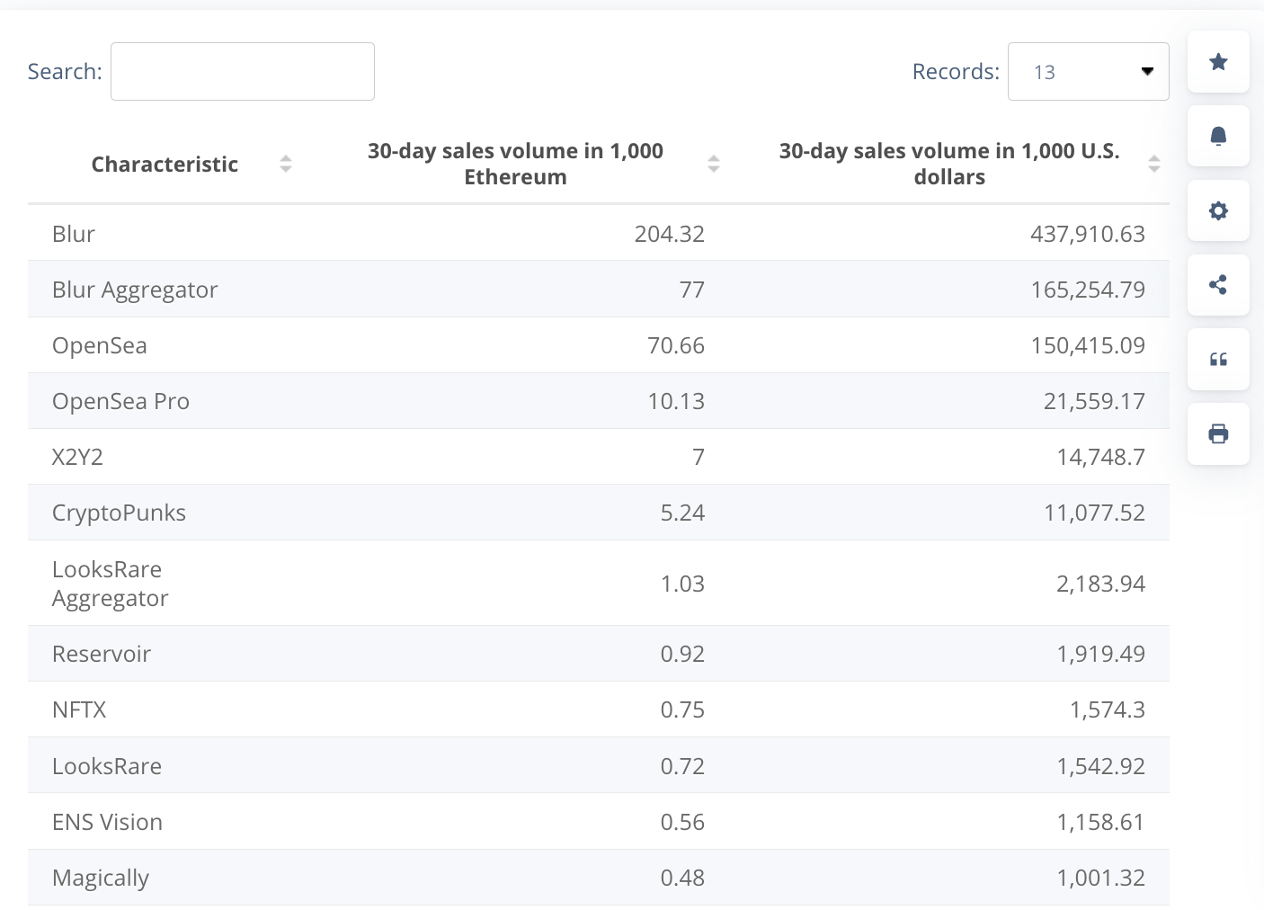Screen dimensions: 1264x910
Task: Click the star favorite icon
Action: click(1218, 62)
